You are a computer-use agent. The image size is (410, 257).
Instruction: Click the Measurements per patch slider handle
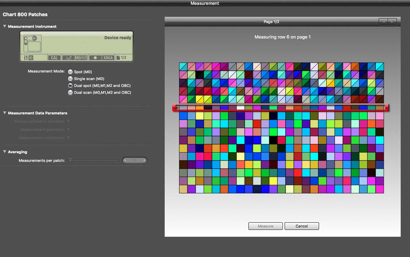[x=70, y=160]
